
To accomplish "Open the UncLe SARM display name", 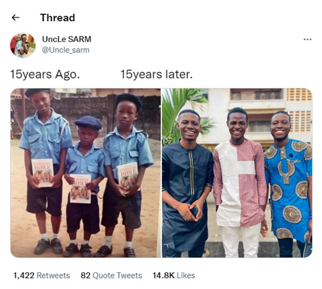I will click(x=66, y=39).
